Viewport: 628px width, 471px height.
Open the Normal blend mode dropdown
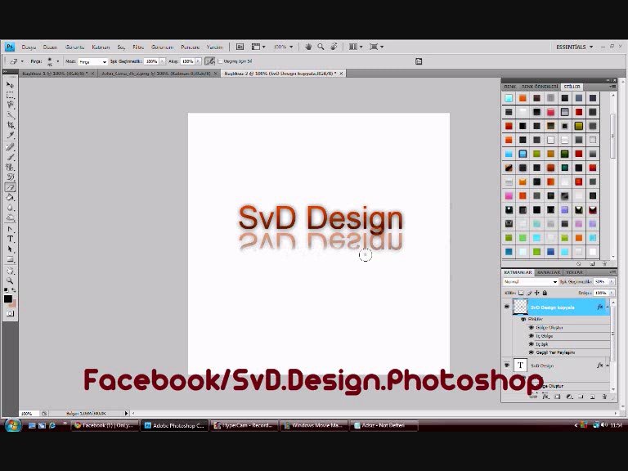tap(530, 282)
